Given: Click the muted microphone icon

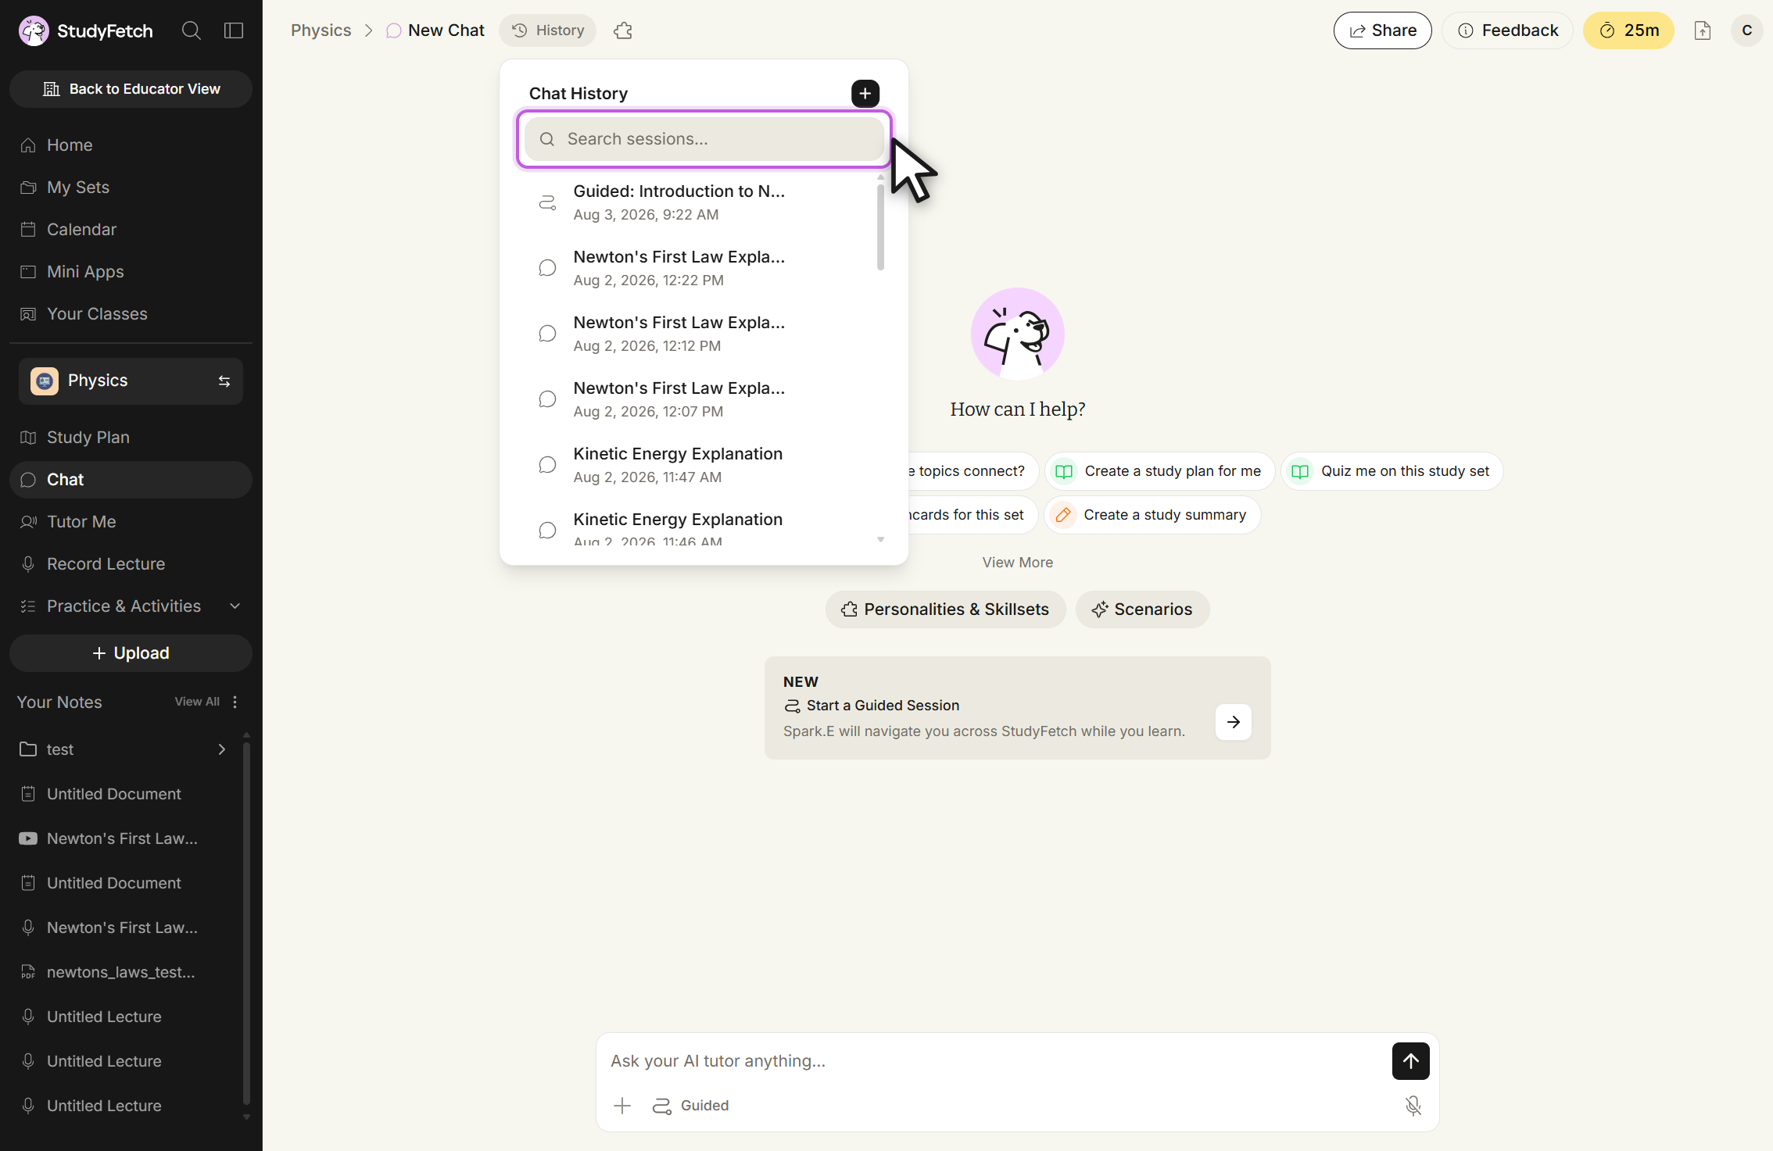Looking at the screenshot, I should click(x=1413, y=1106).
